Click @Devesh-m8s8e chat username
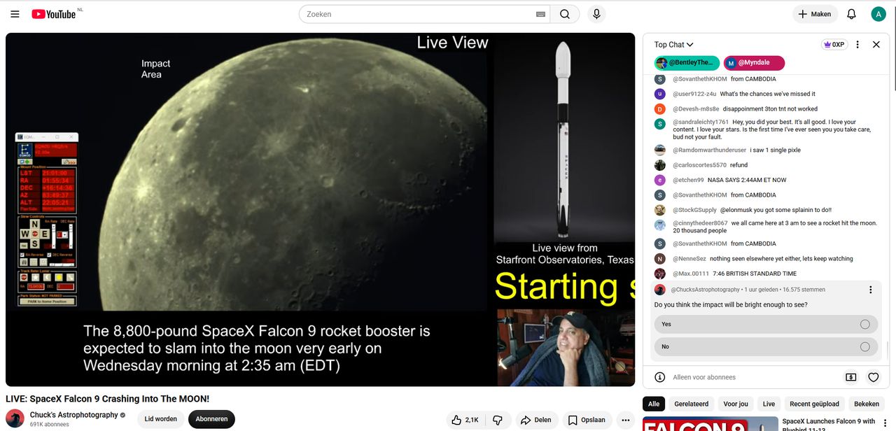 696,109
